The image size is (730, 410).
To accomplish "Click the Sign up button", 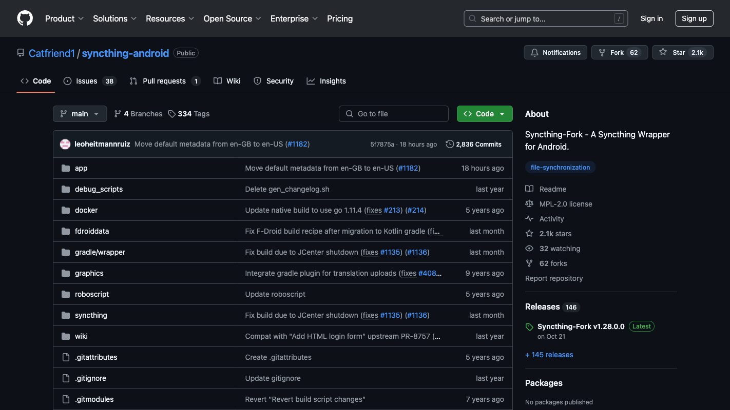I will (694, 18).
